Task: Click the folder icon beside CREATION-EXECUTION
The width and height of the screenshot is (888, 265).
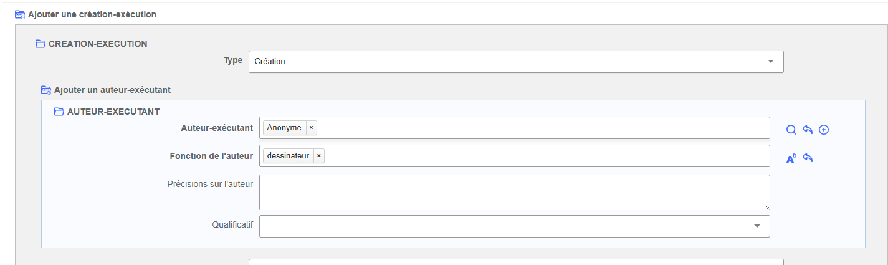Action: (41, 44)
